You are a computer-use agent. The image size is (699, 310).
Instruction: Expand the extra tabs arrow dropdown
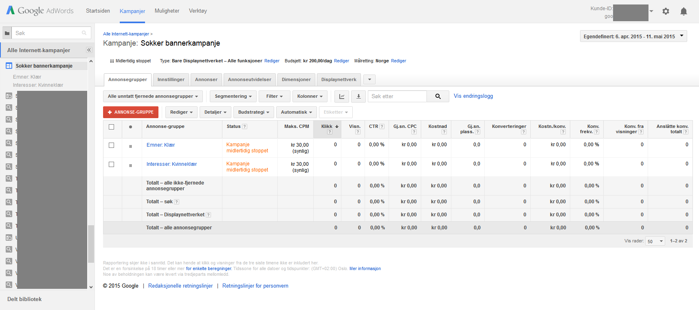click(369, 79)
